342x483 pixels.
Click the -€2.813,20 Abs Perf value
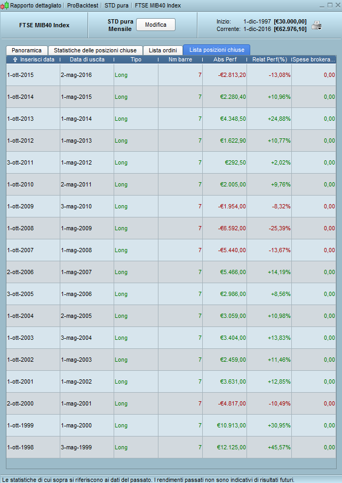click(x=232, y=75)
